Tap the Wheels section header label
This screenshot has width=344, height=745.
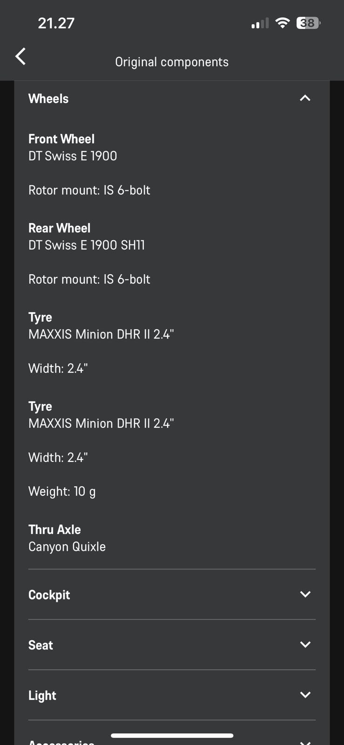coord(48,99)
